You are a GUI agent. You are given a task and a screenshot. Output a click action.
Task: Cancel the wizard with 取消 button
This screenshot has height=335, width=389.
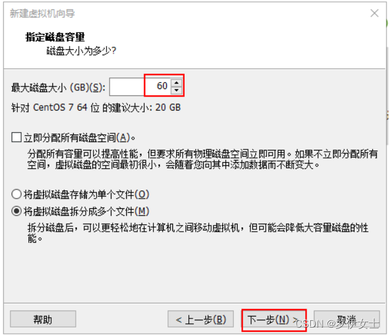coord(347,319)
